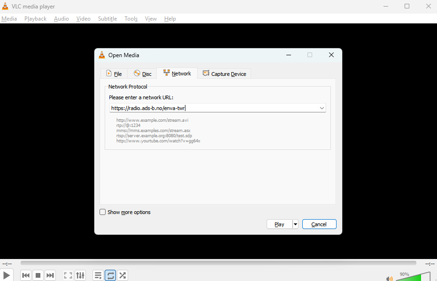This screenshot has height=281, width=437.
Task: Toggle random shuffle playback
Action: click(123, 275)
